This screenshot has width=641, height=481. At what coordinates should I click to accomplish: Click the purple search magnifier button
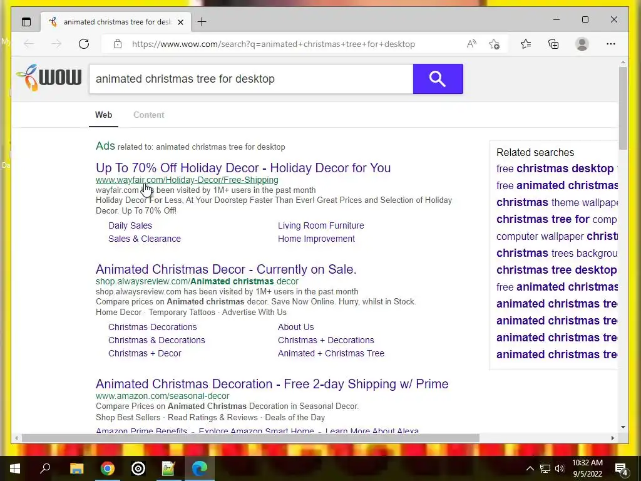tap(438, 79)
